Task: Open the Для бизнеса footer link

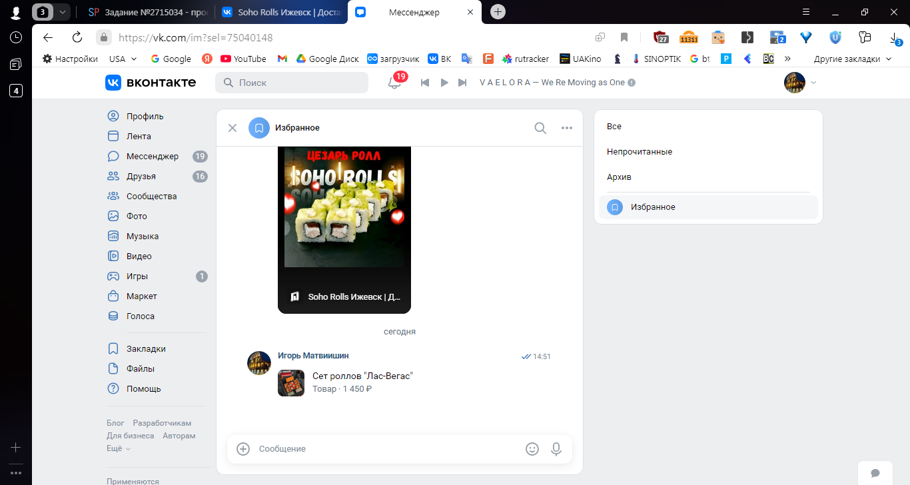Action: click(131, 436)
